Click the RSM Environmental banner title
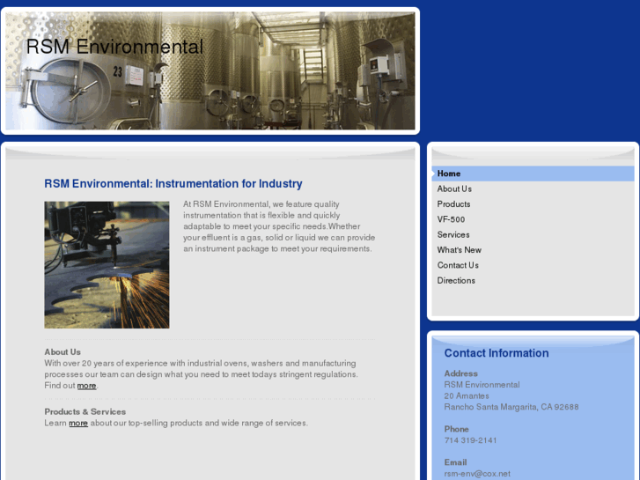The height and width of the screenshot is (480, 640). pyautogui.click(x=114, y=47)
